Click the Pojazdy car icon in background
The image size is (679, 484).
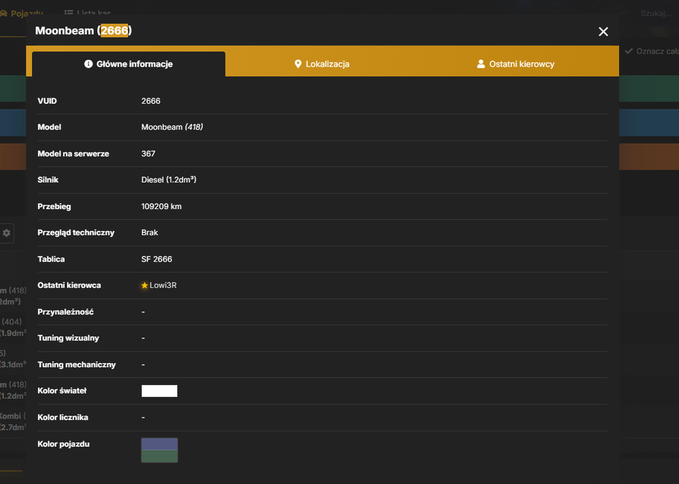click(3, 14)
